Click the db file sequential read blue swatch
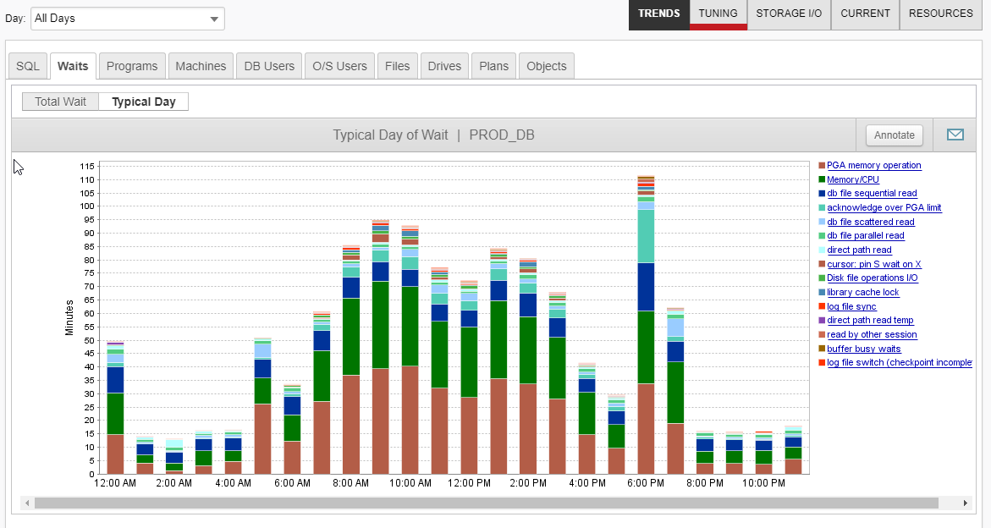 tap(822, 193)
